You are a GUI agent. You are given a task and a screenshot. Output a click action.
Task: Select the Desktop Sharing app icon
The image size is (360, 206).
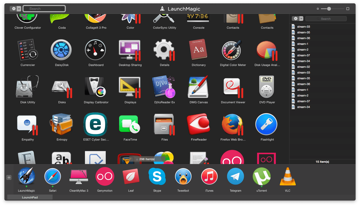click(x=130, y=50)
